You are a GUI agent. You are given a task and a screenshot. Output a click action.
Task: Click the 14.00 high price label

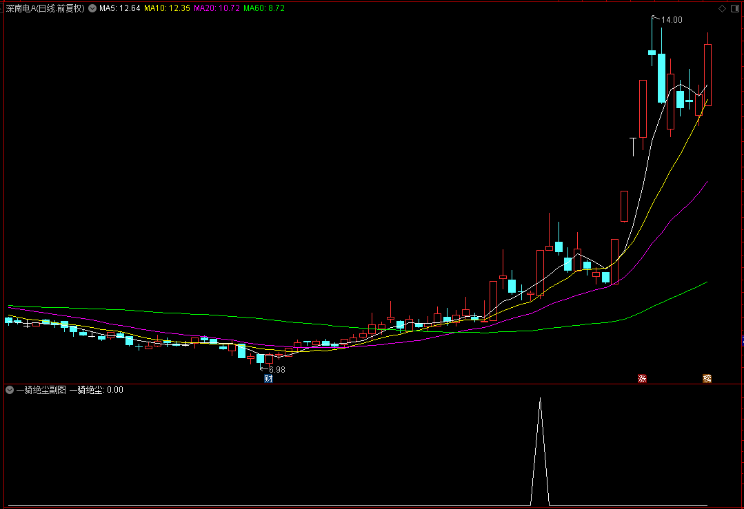coord(672,20)
